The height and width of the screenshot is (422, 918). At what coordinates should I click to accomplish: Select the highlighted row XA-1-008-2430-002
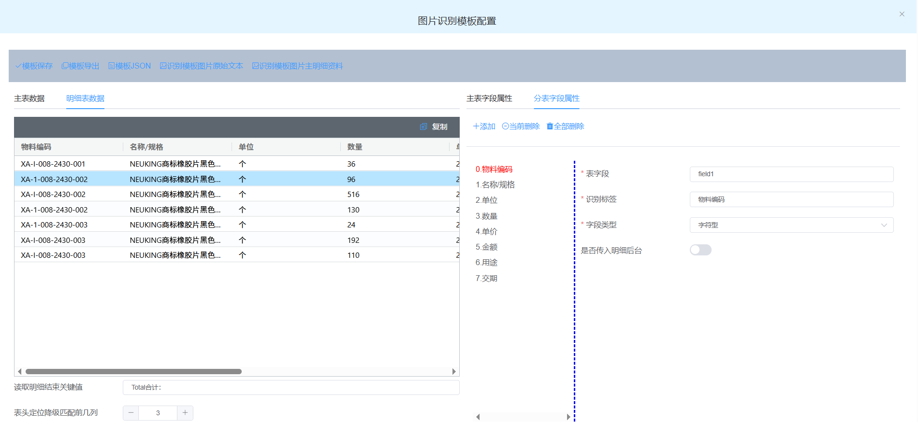pos(237,179)
